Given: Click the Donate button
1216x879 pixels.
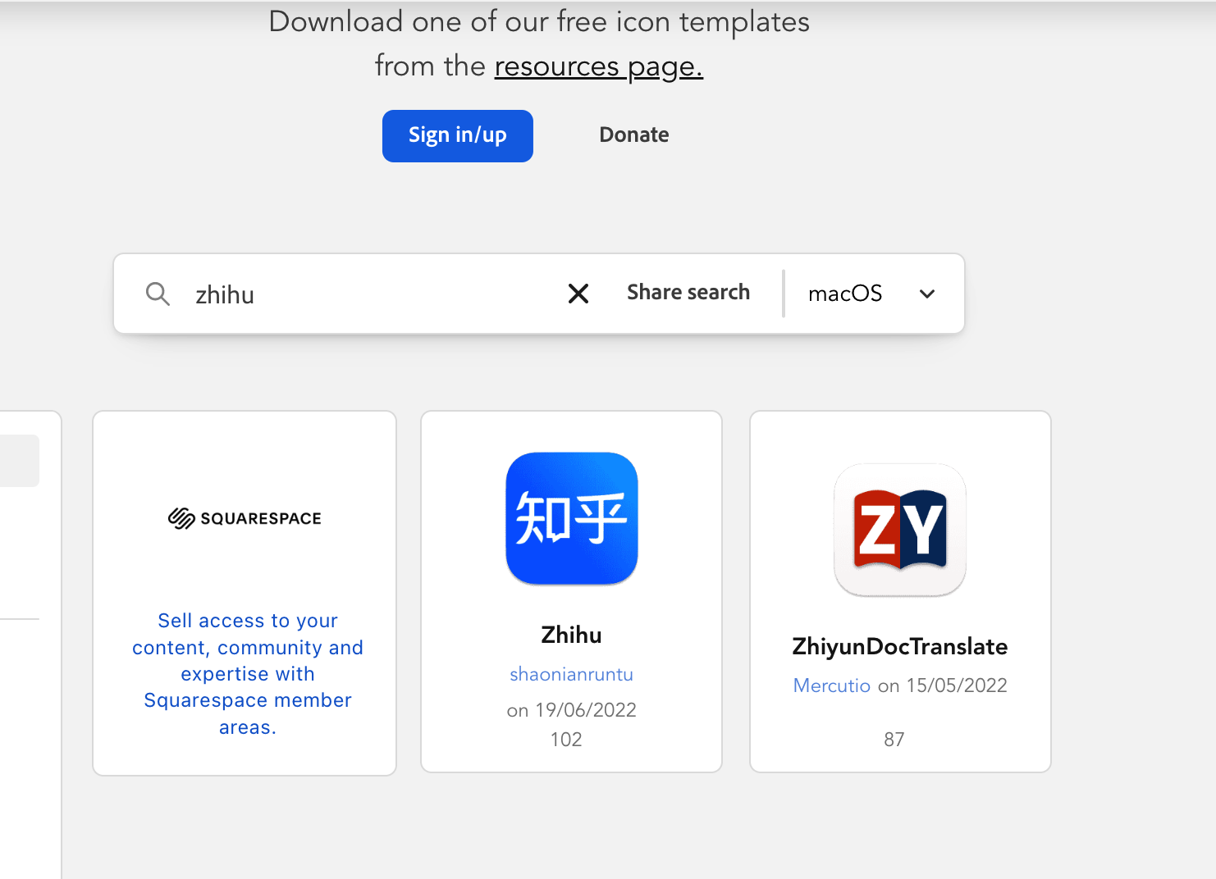Looking at the screenshot, I should click(x=634, y=135).
